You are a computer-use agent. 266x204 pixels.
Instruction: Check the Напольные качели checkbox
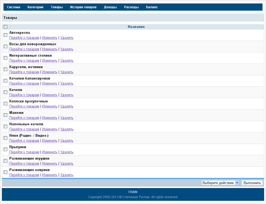(x=5, y=126)
